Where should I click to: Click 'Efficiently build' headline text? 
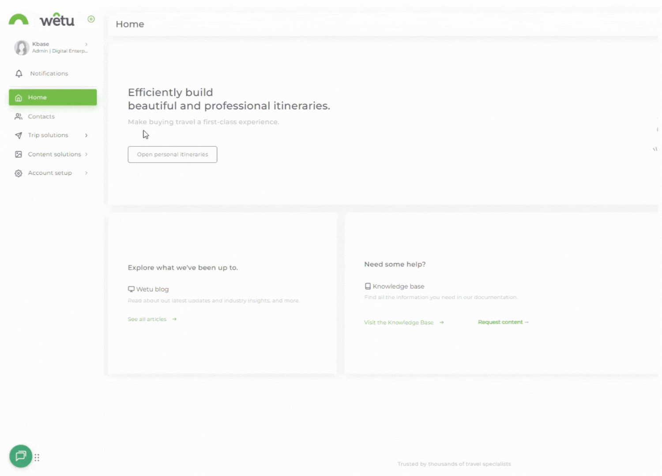coord(170,92)
